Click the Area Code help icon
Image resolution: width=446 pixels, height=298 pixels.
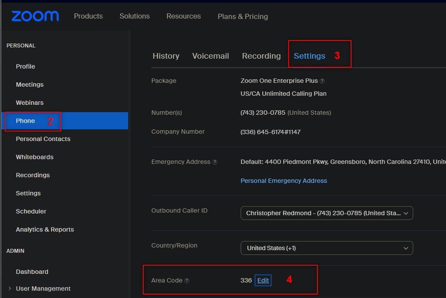tap(187, 281)
